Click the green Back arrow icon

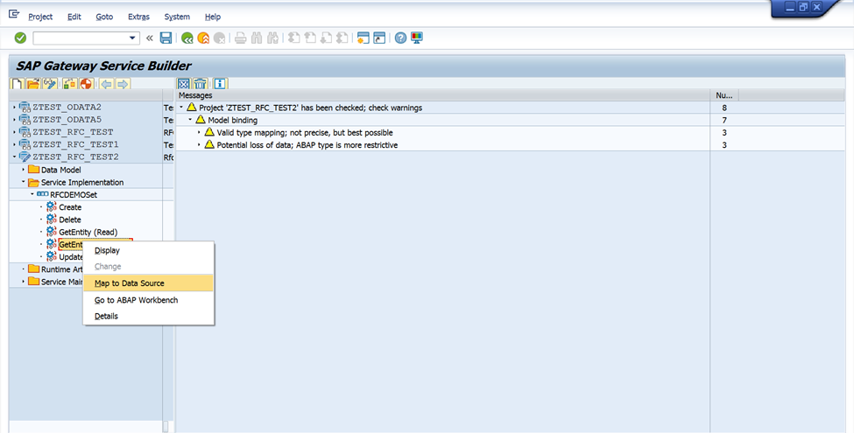[x=187, y=38]
